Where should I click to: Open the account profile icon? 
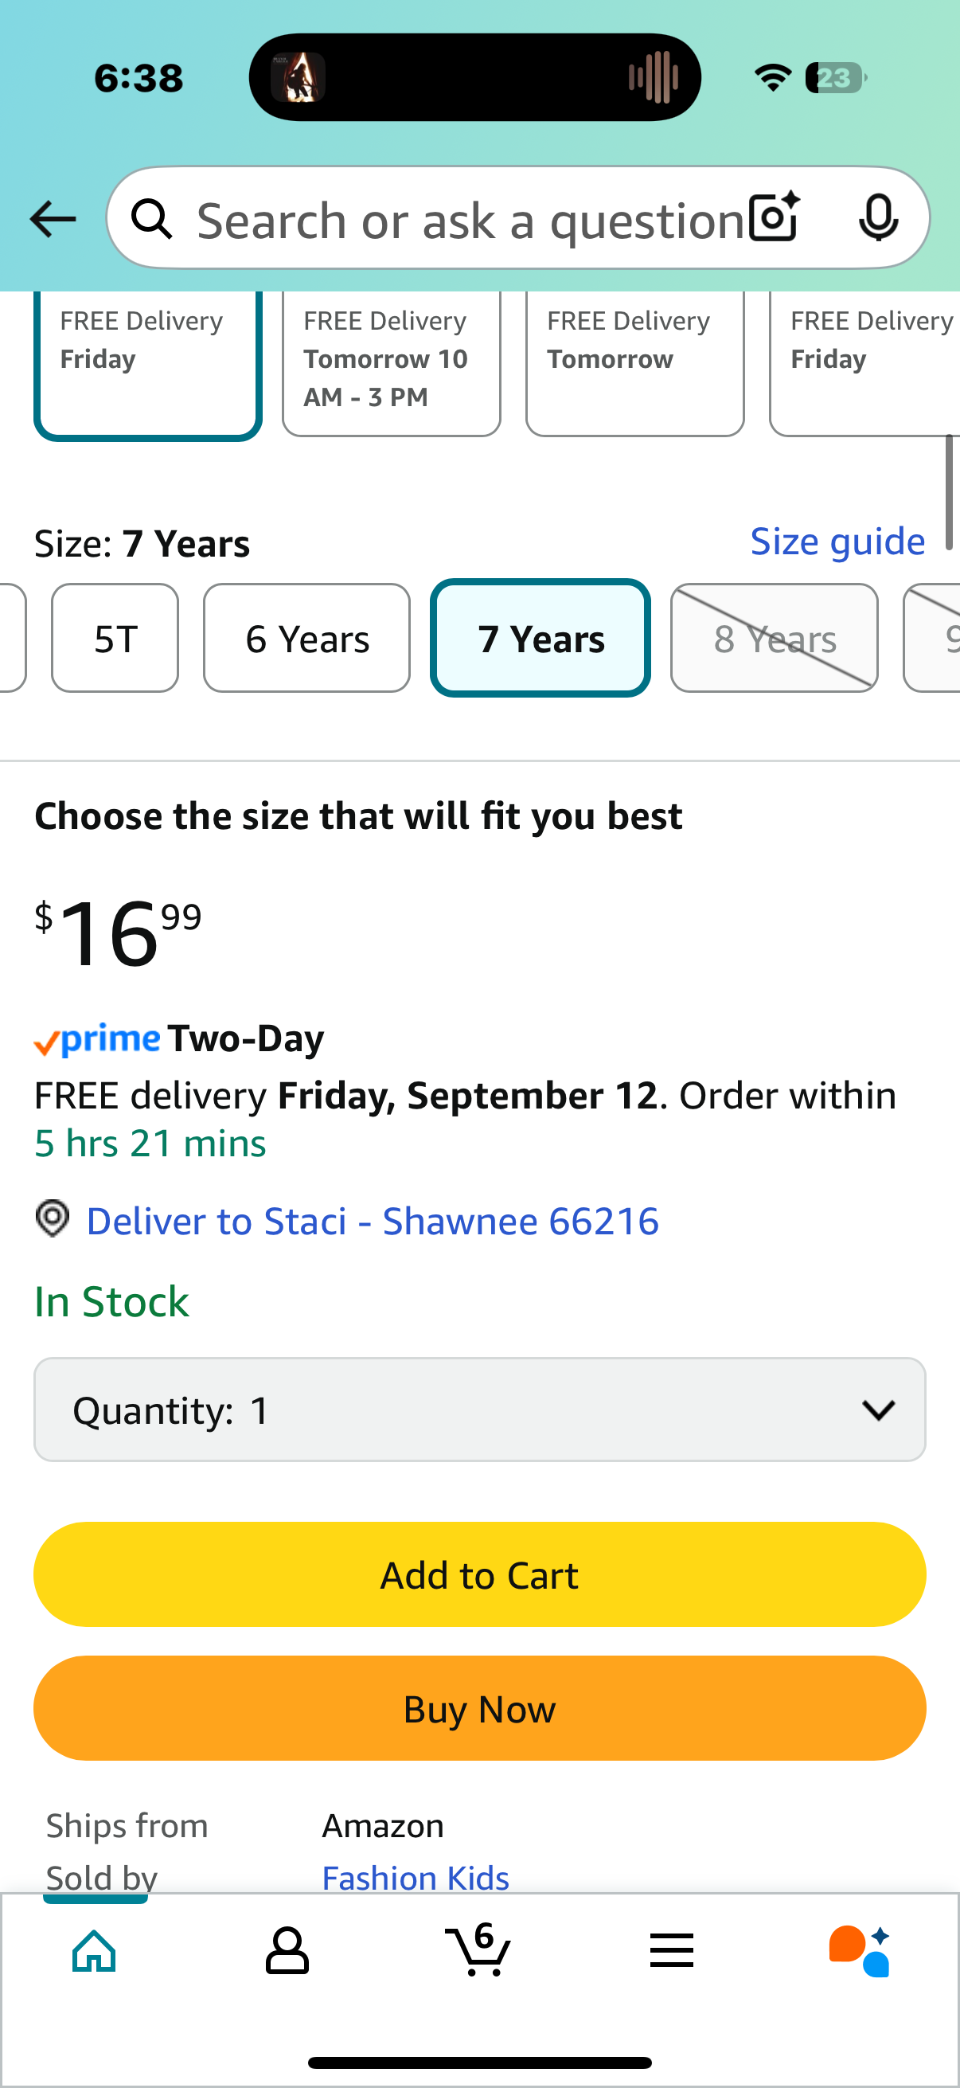click(287, 1951)
